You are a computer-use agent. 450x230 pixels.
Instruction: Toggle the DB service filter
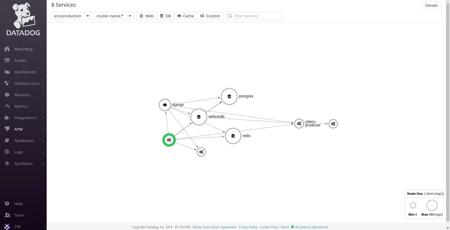point(165,16)
